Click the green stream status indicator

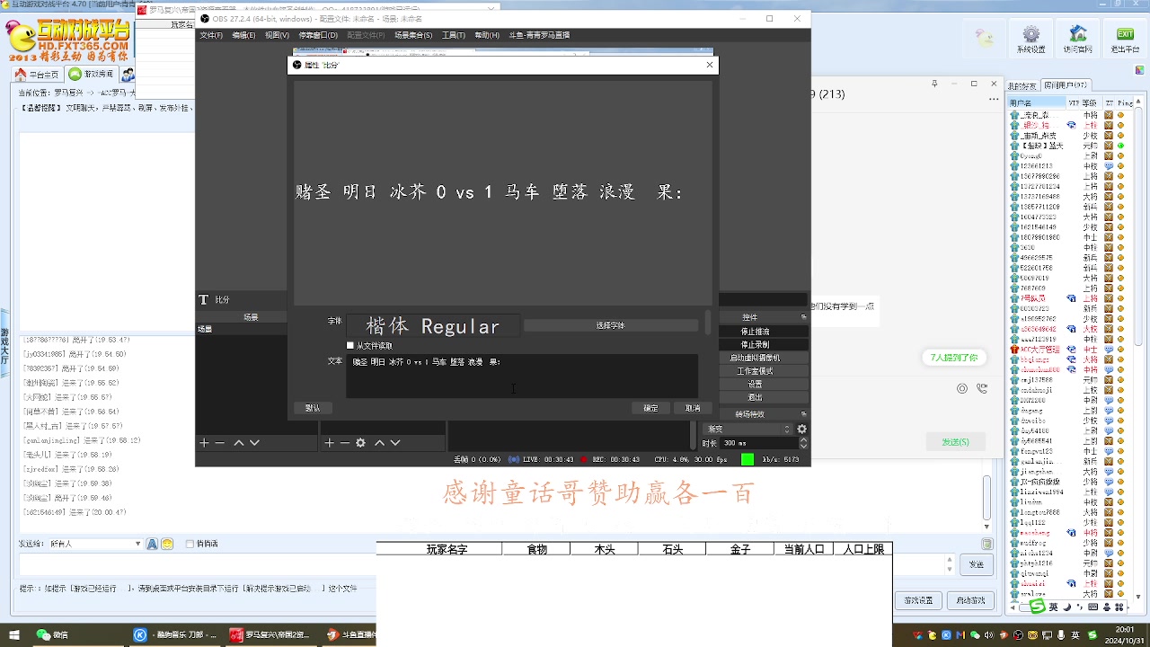(x=747, y=459)
